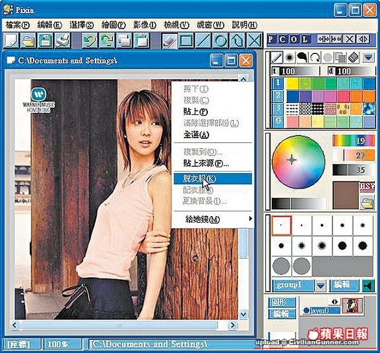Click the horizontal scrollbar right arrow
This screenshot has height=353, width=380.
coord(233,325)
